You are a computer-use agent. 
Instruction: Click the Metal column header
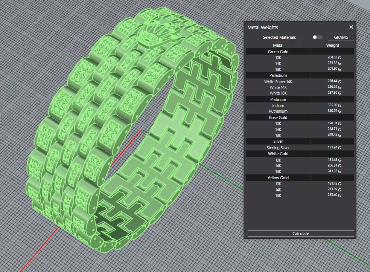[278, 45]
